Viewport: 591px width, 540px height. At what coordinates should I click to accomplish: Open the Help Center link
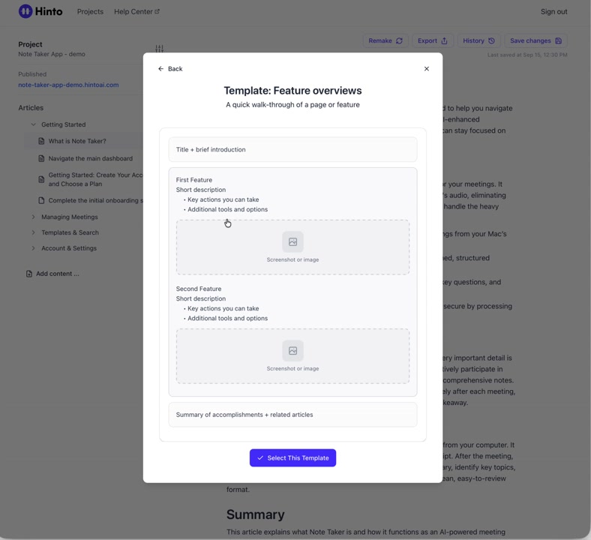click(136, 12)
